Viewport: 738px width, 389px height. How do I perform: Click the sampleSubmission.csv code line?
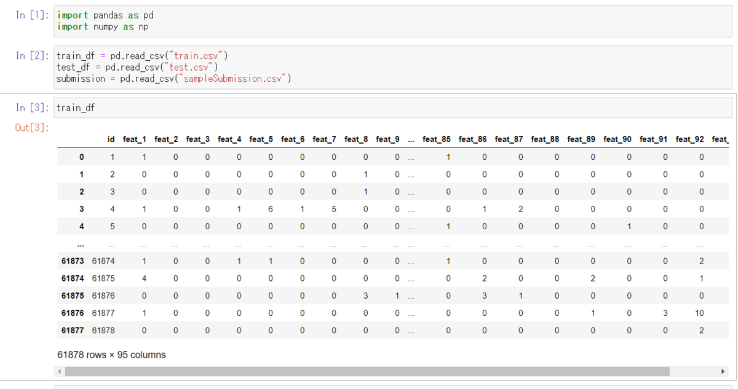[173, 79]
